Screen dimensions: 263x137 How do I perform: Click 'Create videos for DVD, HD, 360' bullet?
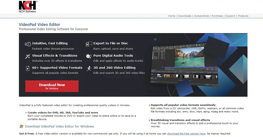coord(63,112)
